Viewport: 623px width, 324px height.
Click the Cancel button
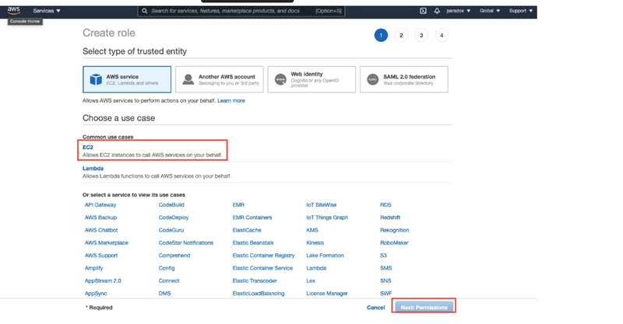point(375,308)
